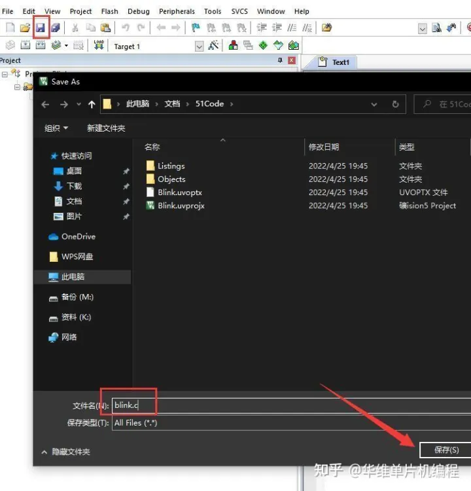The image size is (471, 491).
Task: Open the Edit menu
Action: pyautogui.click(x=29, y=11)
